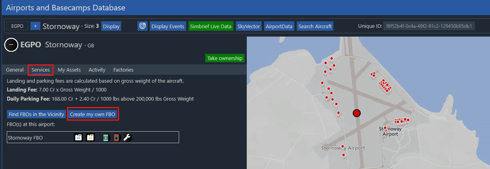
Task: Toggle Simbrief Live Data
Action: 211,27
